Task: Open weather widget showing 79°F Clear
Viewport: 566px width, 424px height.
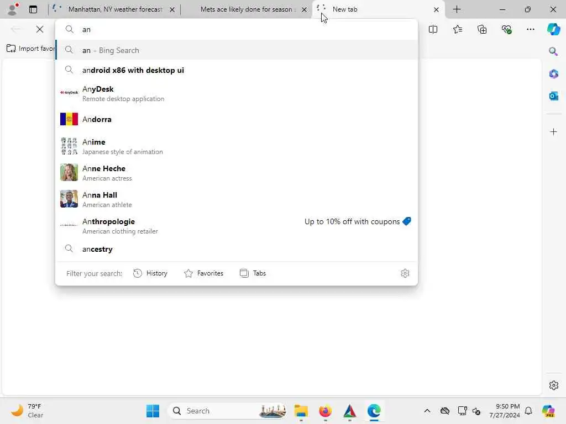Action: pyautogui.click(x=27, y=411)
